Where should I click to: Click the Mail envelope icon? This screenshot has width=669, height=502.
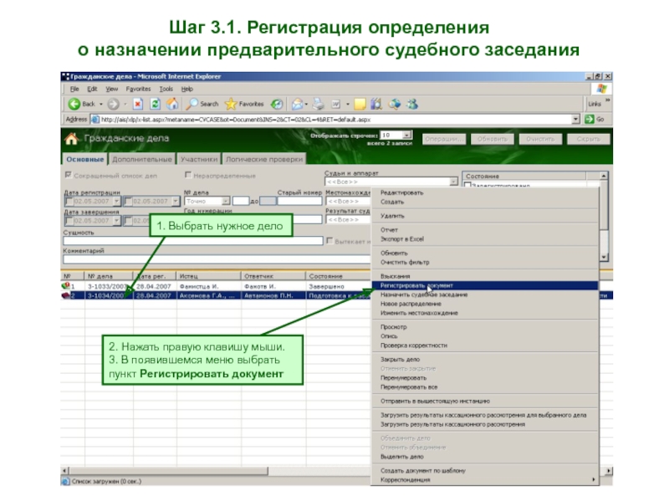click(x=298, y=104)
